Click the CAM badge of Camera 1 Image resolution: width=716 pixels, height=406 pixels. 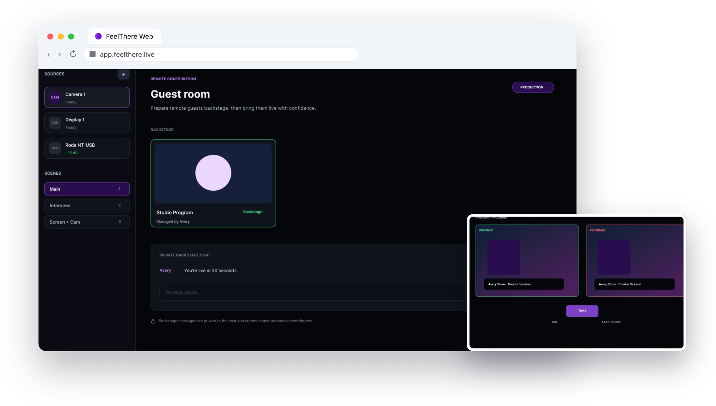click(55, 97)
